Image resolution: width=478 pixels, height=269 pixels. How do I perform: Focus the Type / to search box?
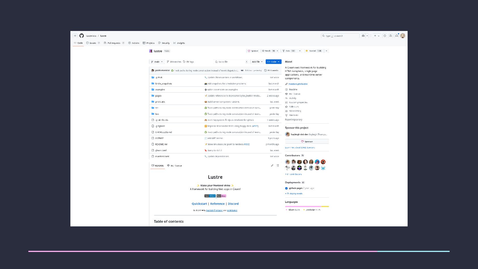tap(340, 36)
